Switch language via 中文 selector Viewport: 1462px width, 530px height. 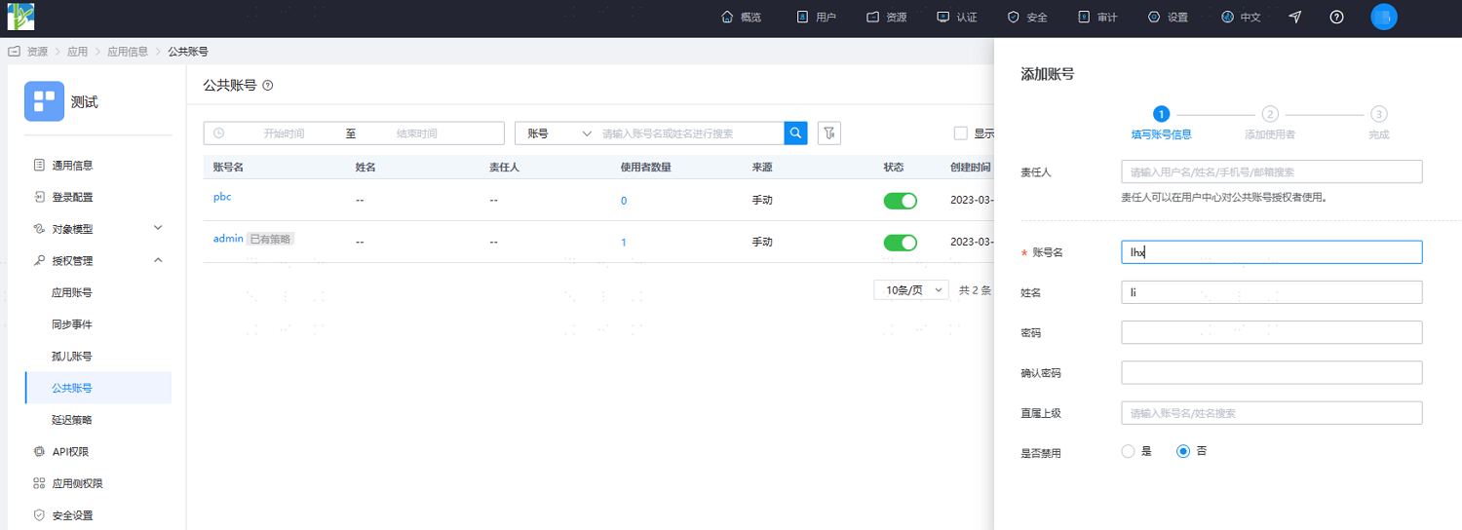pyautogui.click(x=1240, y=18)
